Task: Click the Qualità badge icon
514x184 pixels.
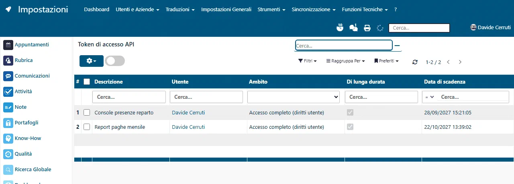Action: click(8, 154)
